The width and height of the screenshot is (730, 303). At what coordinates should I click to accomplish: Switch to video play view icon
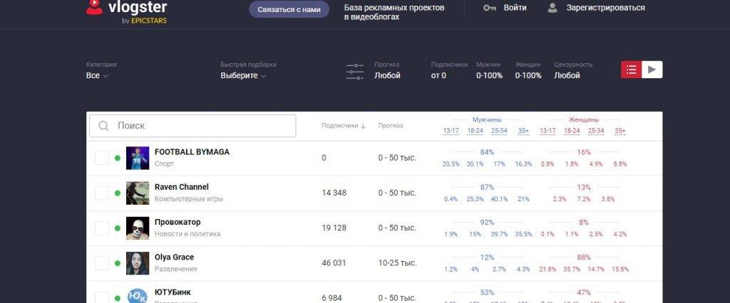pyautogui.click(x=652, y=69)
